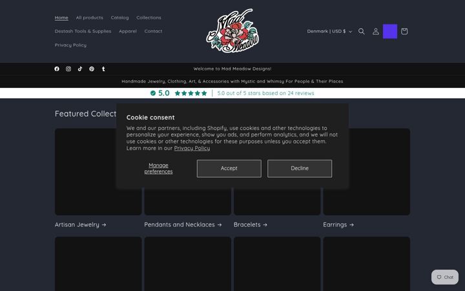Open the TikTok social link
The height and width of the screenshot is (291, 465).
[x=80, y=69]
